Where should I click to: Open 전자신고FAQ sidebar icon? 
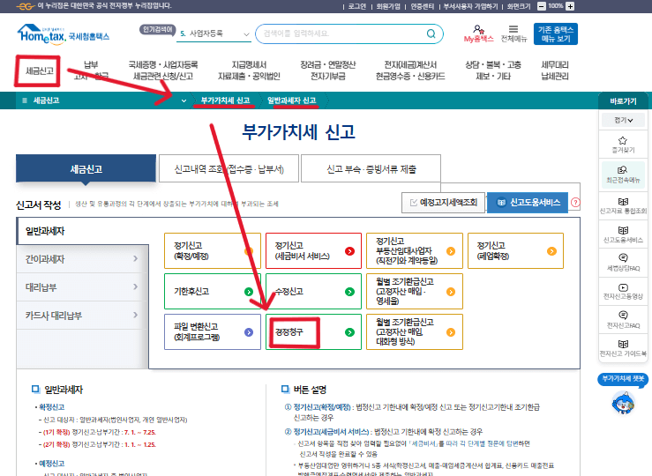(x=623, y=315)
